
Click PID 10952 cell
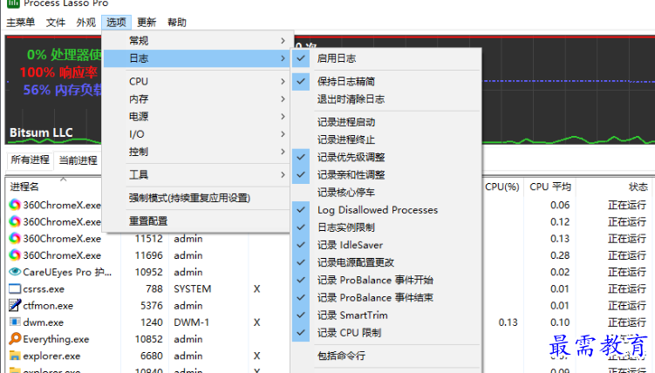[x=149, y=272]
